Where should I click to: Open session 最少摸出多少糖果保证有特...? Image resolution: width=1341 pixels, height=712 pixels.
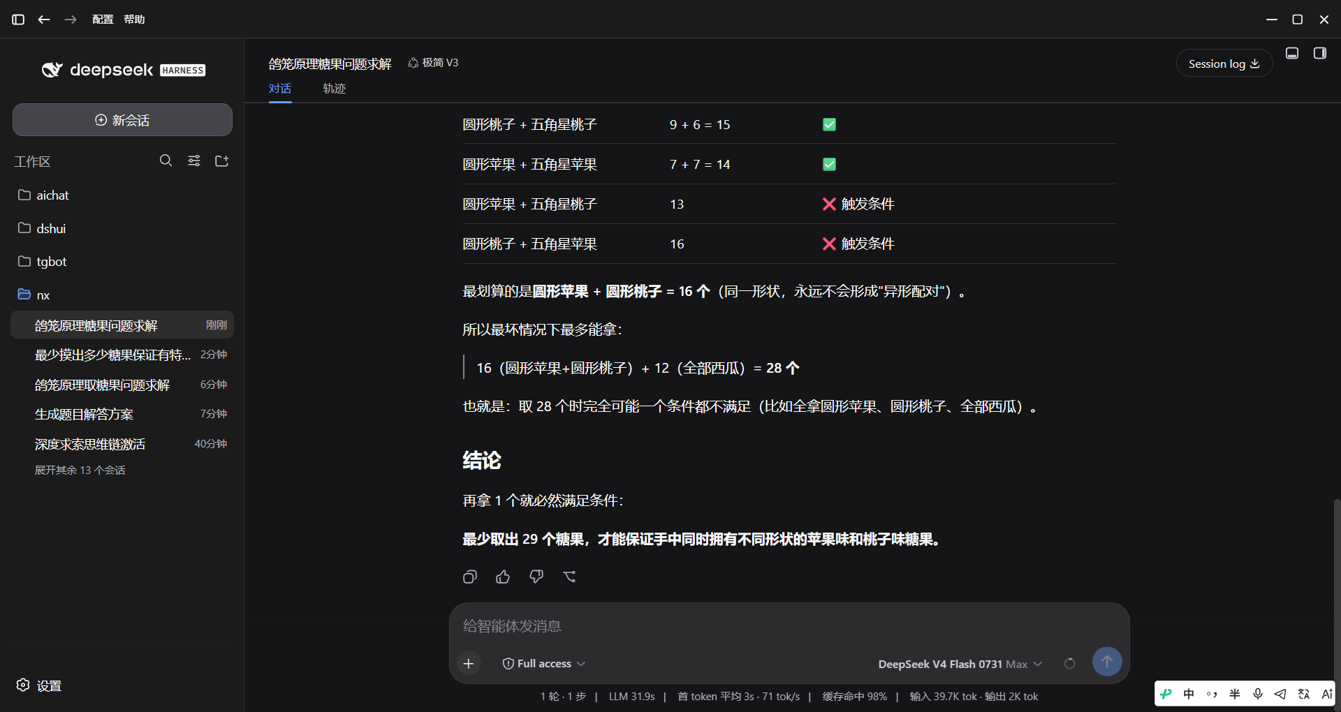click(122, 355)
